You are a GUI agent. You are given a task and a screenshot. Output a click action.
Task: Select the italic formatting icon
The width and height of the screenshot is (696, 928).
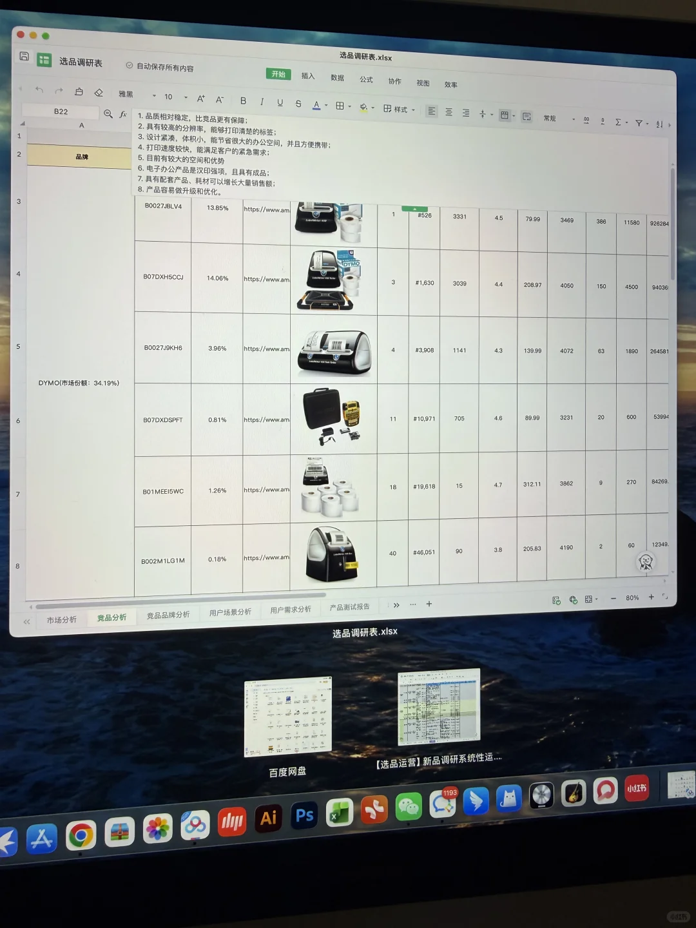[x=262, y=101]
